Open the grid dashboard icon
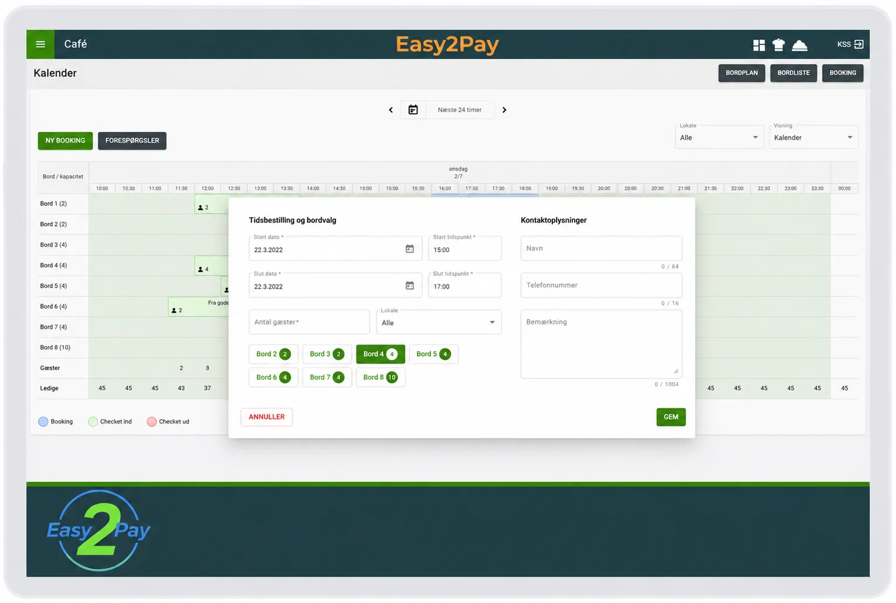 coord(759,45)
